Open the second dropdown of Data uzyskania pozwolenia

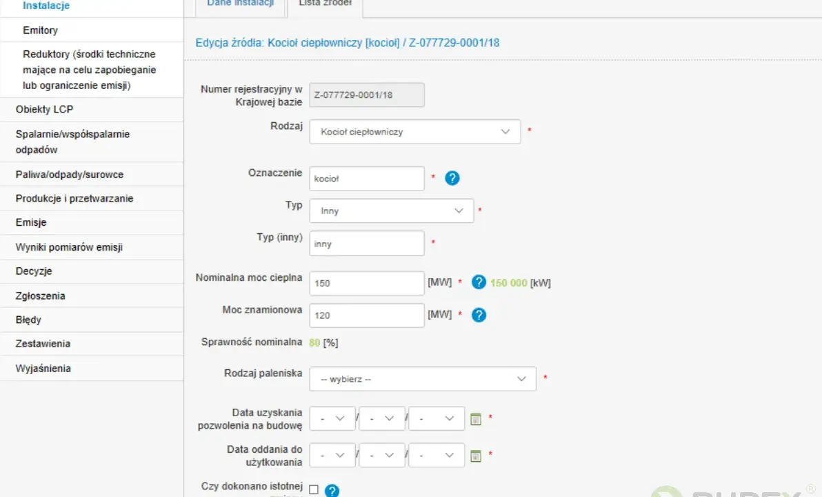381,419
